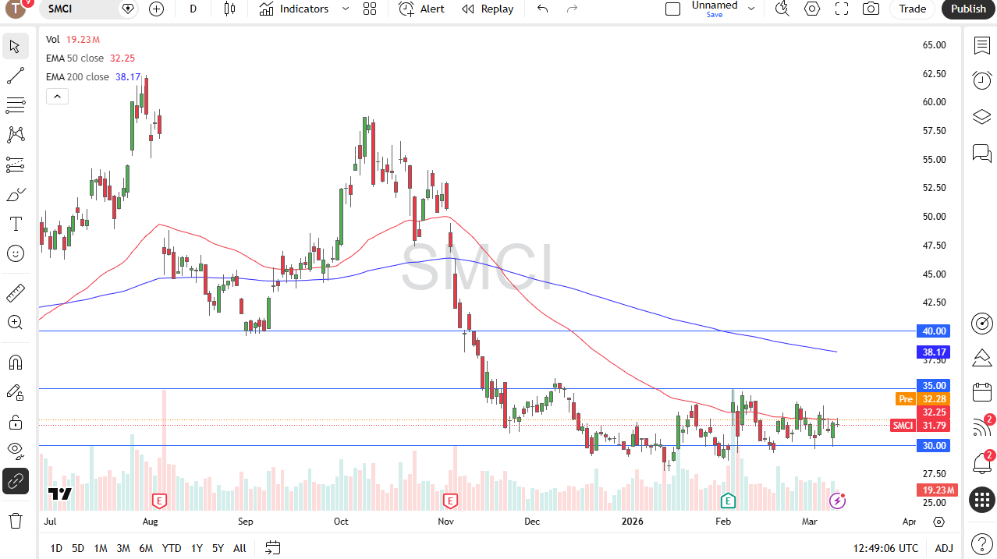The height and width of the screenshot is (559, 997).
Task: Select the trend line drawing tool
Action: point(15,76)
